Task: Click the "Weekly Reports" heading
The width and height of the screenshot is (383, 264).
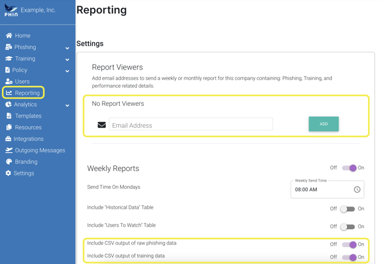Action: coord(113,168)
